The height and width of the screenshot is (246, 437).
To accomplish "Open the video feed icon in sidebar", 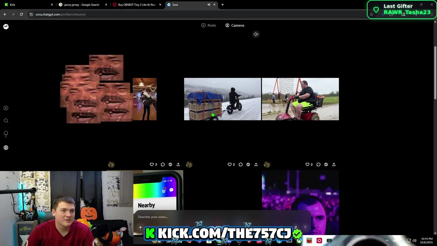I will click(x=6, y=108).
